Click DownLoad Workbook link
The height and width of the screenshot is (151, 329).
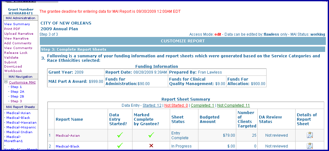click(x=13, y=69)
